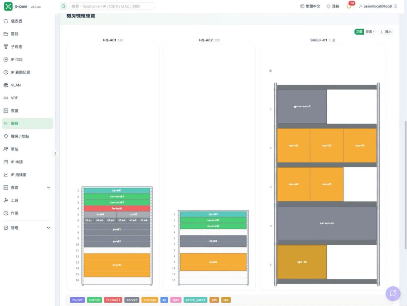Image resolution: width=407 pixels, height=306 pixels.
Task: Toggle the 淺色 light theme
Action: tap(333, 6)
